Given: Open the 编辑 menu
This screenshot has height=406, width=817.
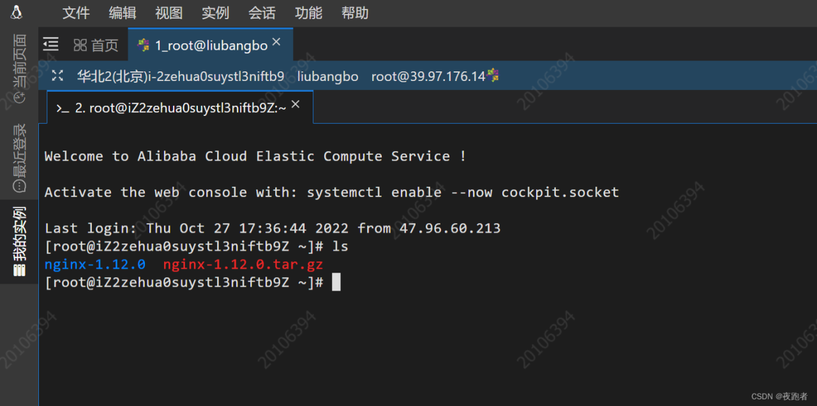Looking at the screenshot, I should pyautogui.click(x=122, y=13).
